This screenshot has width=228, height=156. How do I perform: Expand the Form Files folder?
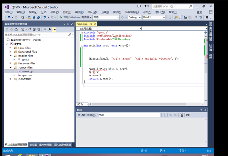click(10, 48)
